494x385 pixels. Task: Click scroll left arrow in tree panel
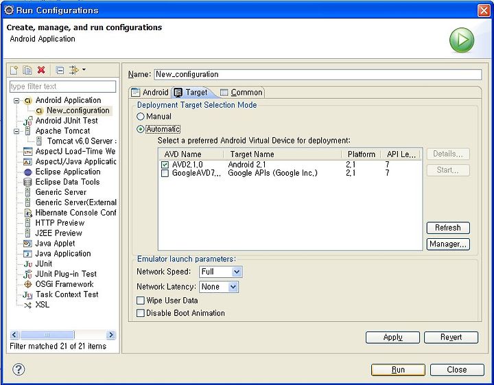[x=14, y=335]
